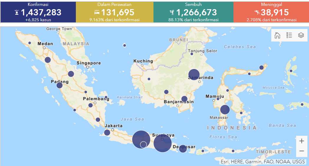Viewport: 309px width, 166px height.
Task: Click the confirmed cases person icon
Action: 17,12
